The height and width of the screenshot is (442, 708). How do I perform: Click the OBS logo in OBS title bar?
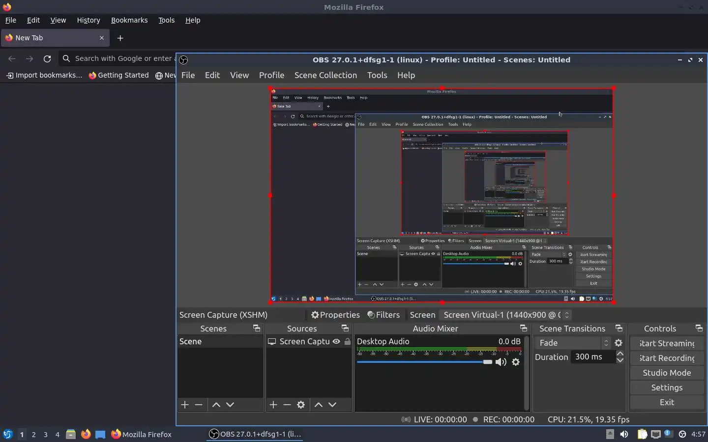[183, 60]
